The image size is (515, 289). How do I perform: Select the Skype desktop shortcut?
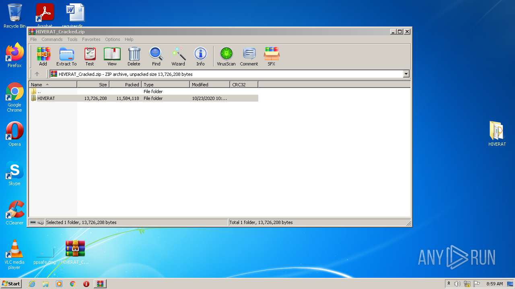tap(14, 173)
